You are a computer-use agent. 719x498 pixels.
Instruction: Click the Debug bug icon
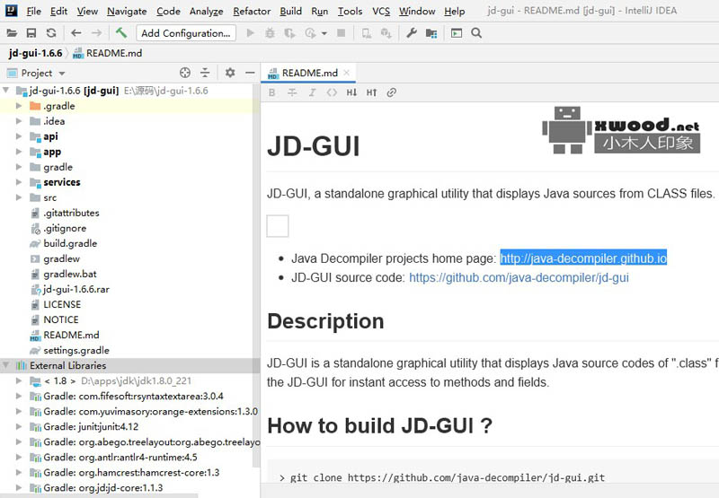click(271, 33)
